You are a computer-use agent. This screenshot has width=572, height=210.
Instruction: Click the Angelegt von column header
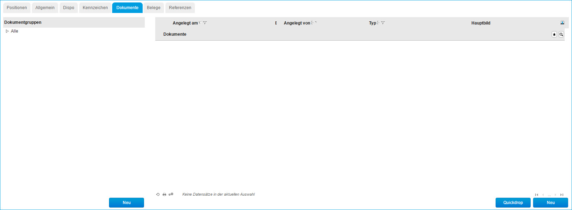point(297,23)
